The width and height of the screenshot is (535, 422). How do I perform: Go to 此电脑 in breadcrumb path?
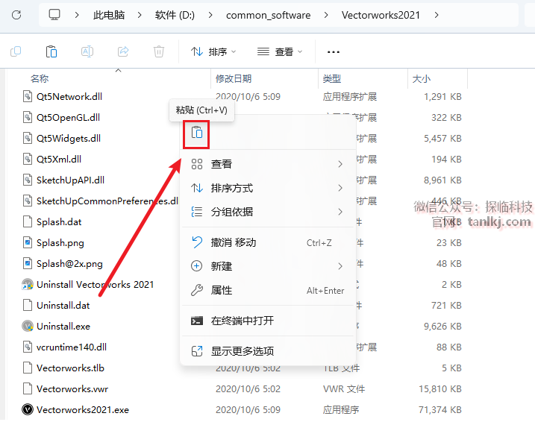[x=109, y=15]
